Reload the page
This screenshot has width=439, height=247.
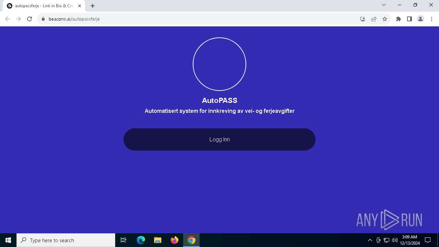(29, 19)
